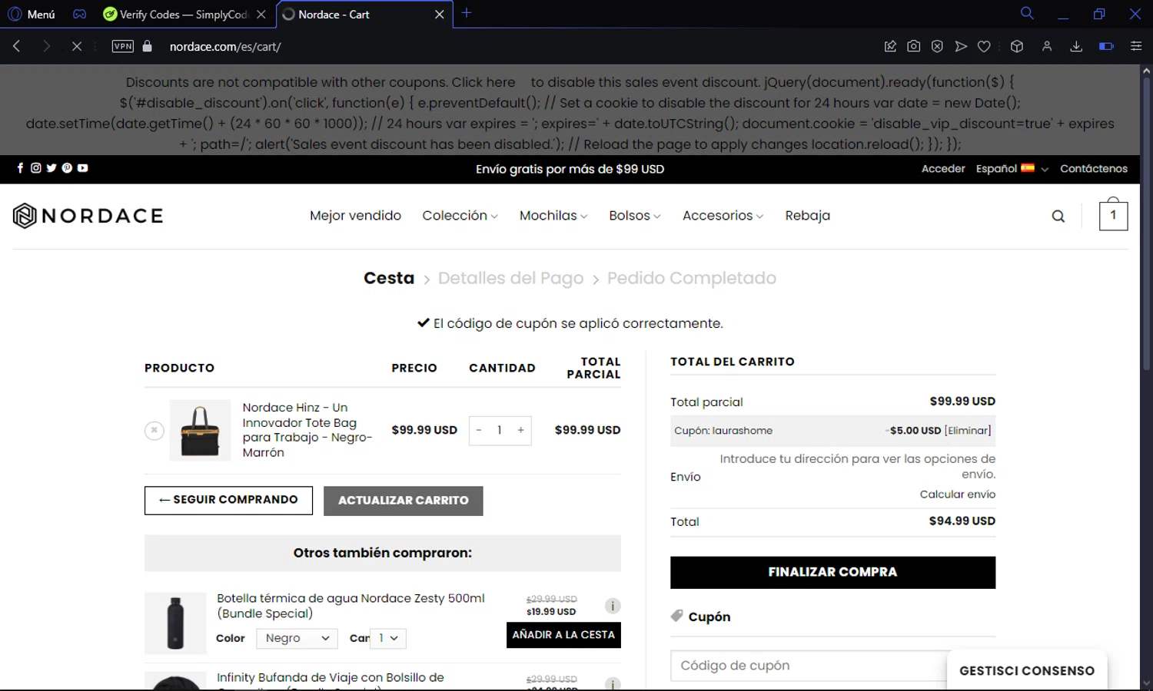
Task: Open the Nordace Hinz tote bag thumbnail
Action: 200,430
